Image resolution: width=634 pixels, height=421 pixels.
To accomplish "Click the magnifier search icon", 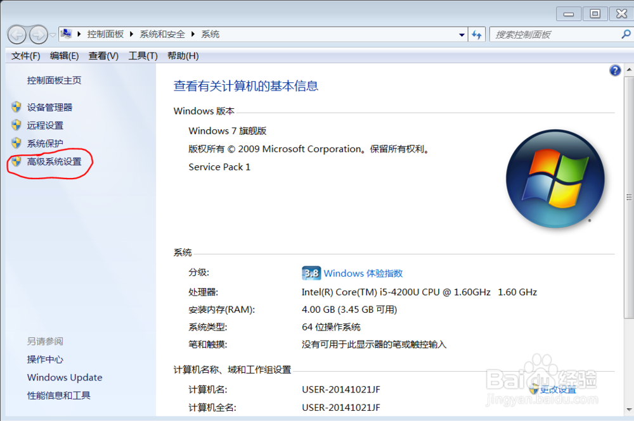I will pyautogui.click(x=626, y=35).
